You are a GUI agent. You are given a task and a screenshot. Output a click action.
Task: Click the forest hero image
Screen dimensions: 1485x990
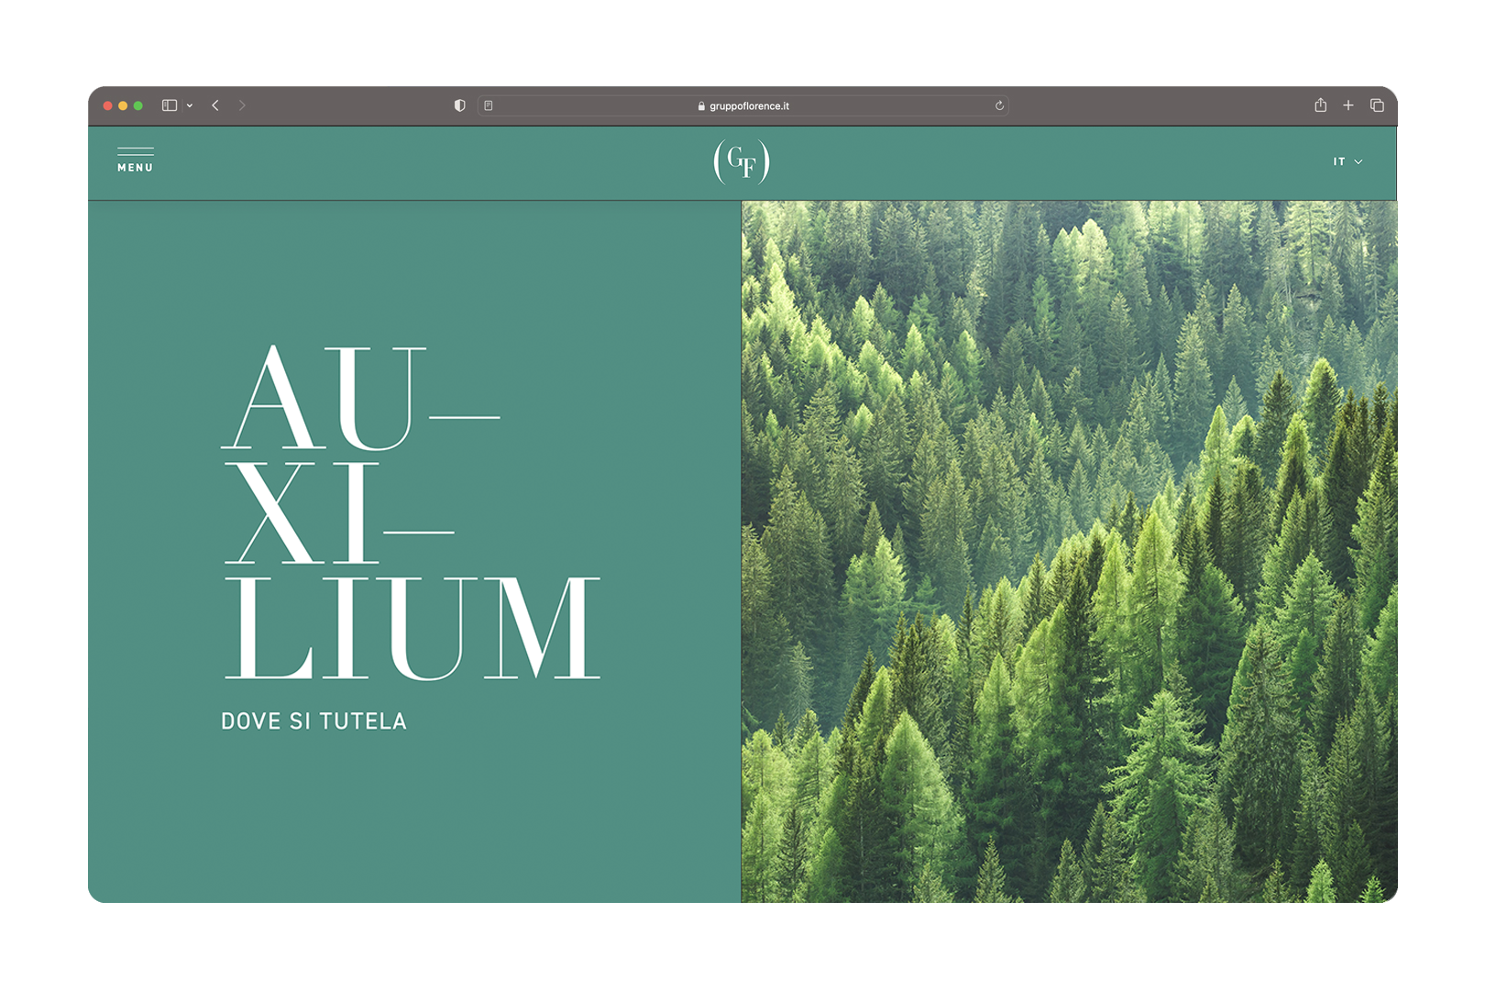click(x=1069, y=550)
